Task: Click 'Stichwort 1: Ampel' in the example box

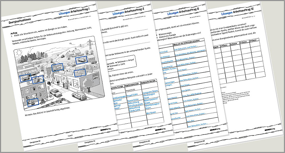Action: 126,61
